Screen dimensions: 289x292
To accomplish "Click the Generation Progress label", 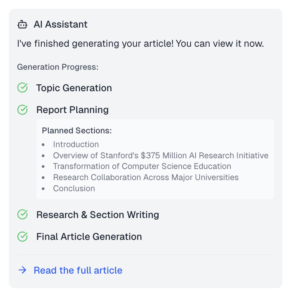I will click(x=58, y=67).
